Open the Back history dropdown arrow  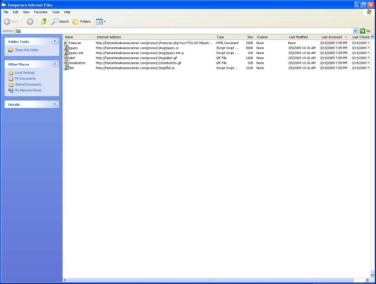tap(22, 21)
